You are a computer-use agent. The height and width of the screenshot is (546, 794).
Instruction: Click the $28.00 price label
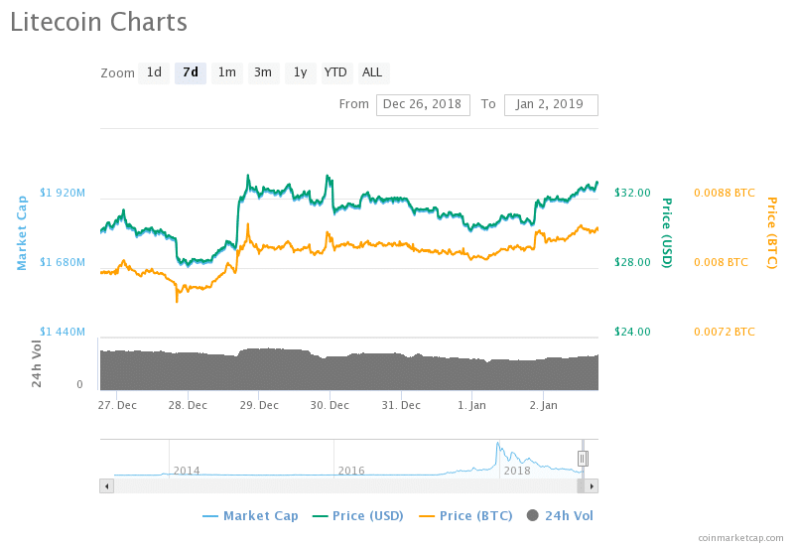pyautogui.click(x=632, y=262)
